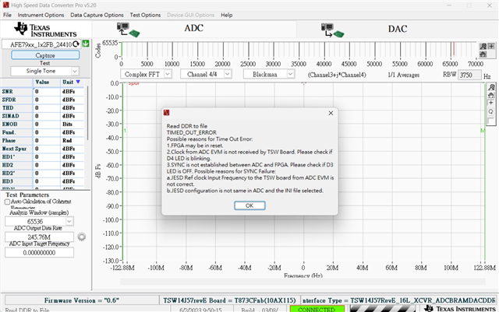Click the 1/1 Averages label
This screenshot has height=312, width=499.
(x=404, y=75)
